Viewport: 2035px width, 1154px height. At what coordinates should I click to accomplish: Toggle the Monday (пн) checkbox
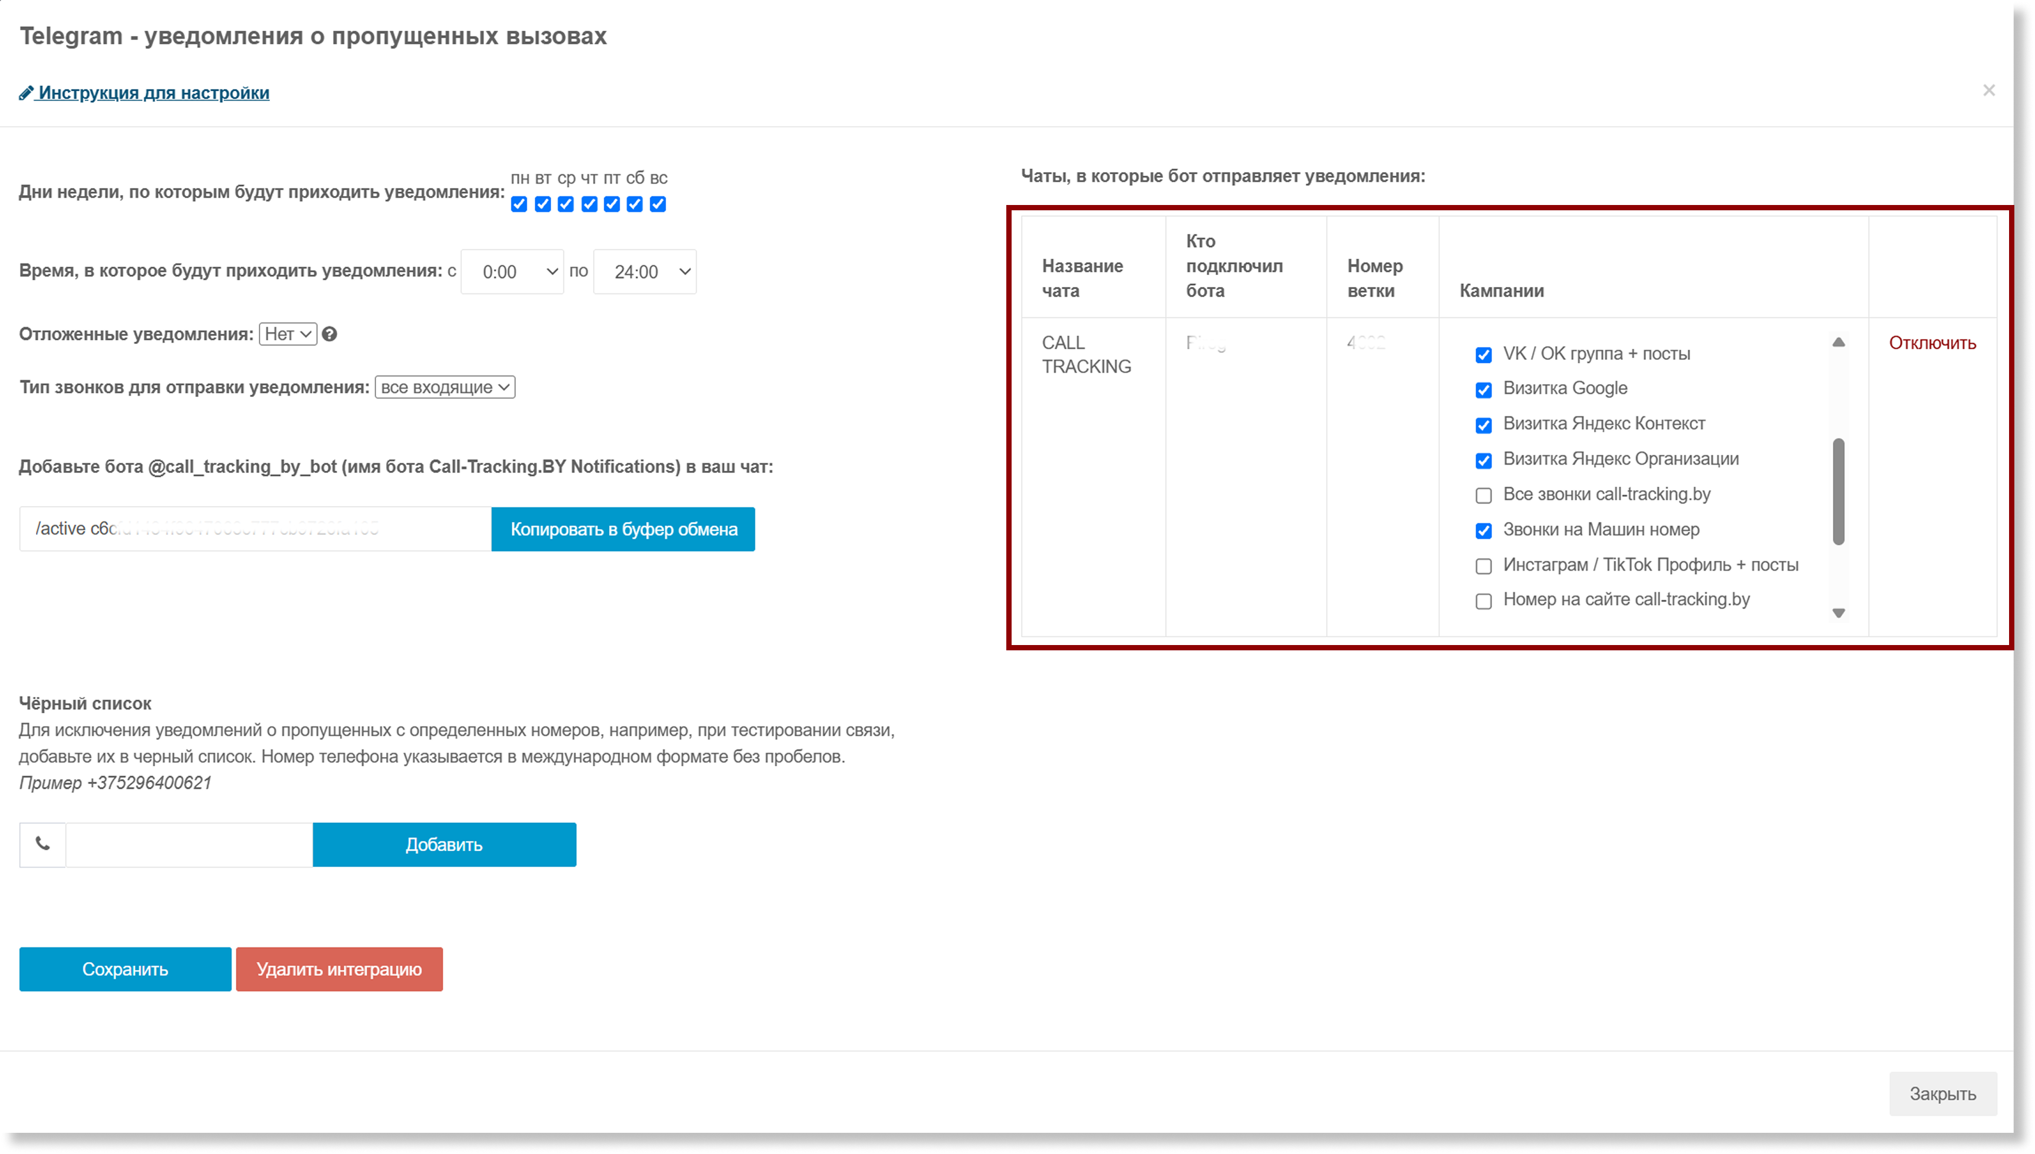(519, 204)
